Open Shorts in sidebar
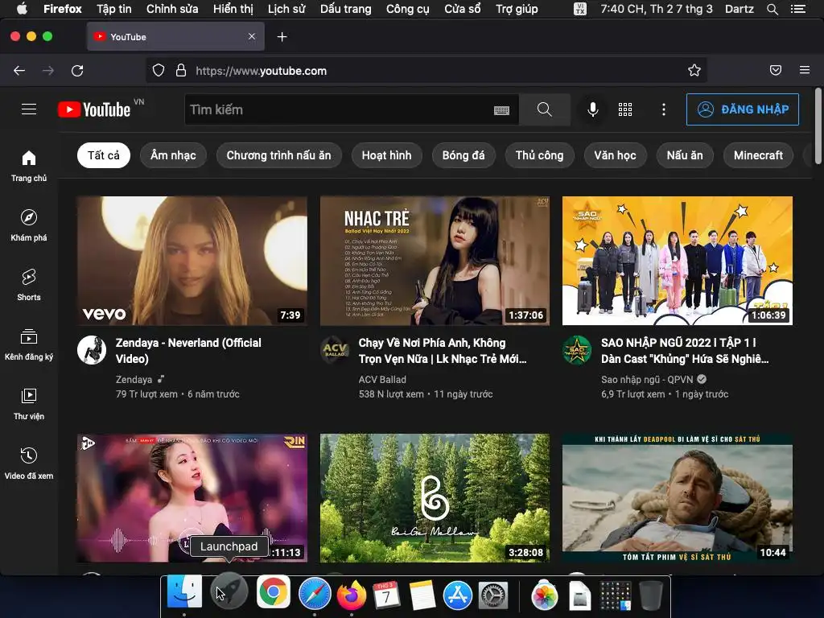The image size is (824, 618). tap(29, 285)
